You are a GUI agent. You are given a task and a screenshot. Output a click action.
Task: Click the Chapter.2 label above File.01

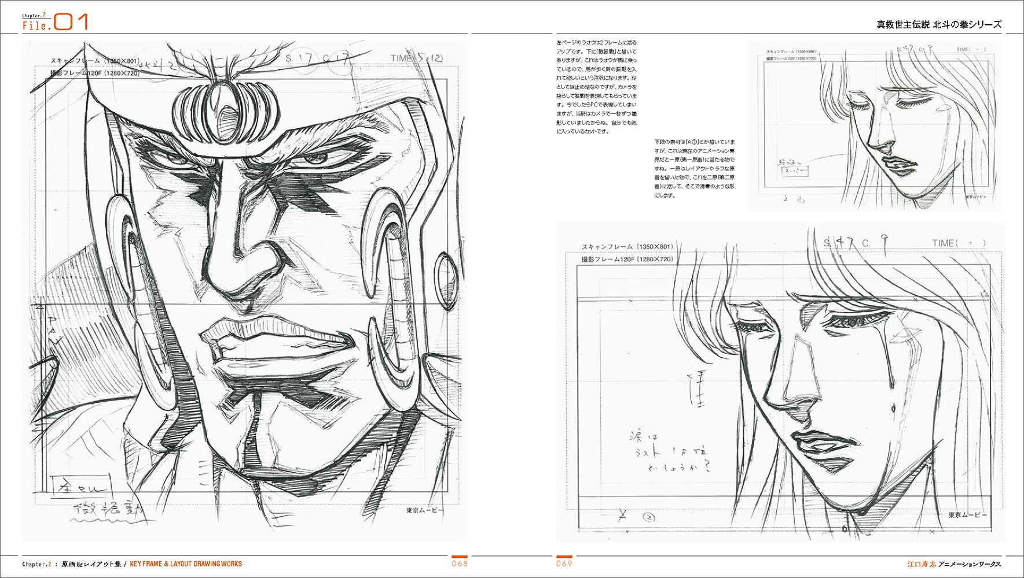pos(34,16)
